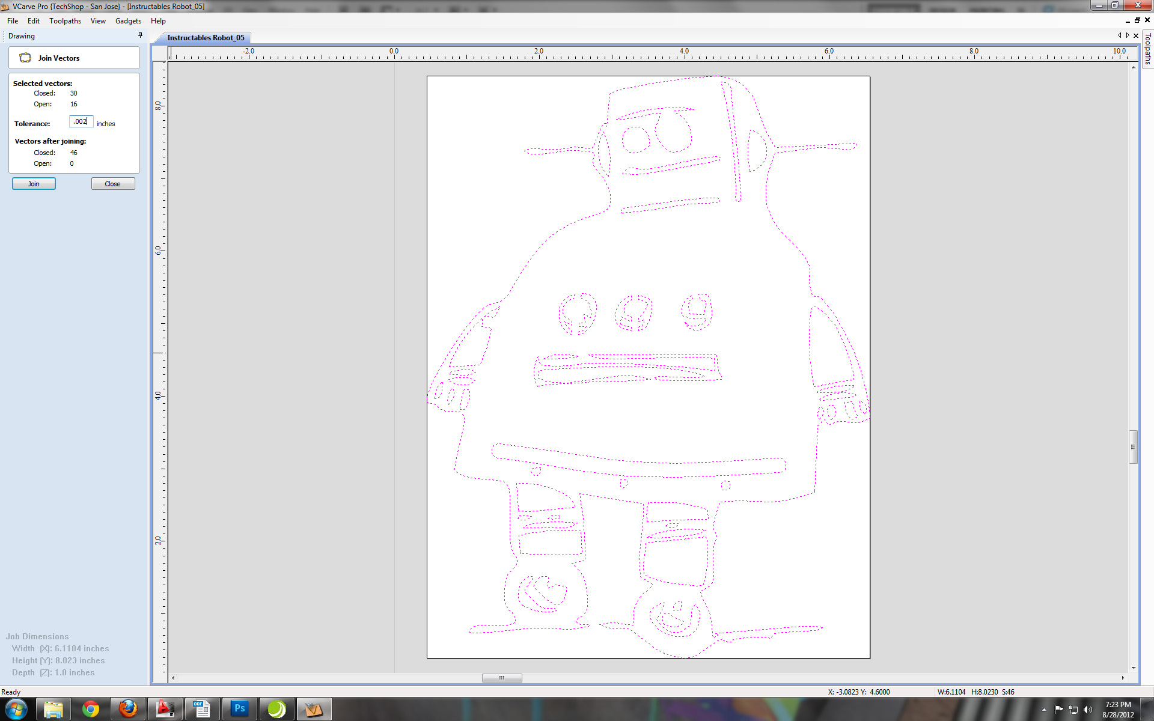1154x721 pixels.
Task: Click the 7:23 PM clock in tray
Action: [1118, 704]
